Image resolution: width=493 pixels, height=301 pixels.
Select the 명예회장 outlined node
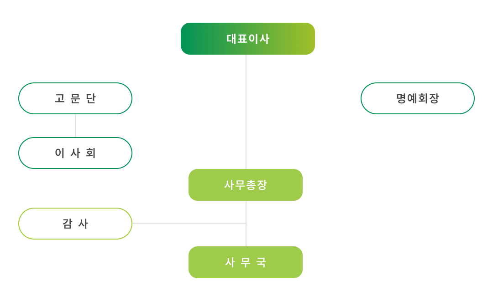(417, 98)
